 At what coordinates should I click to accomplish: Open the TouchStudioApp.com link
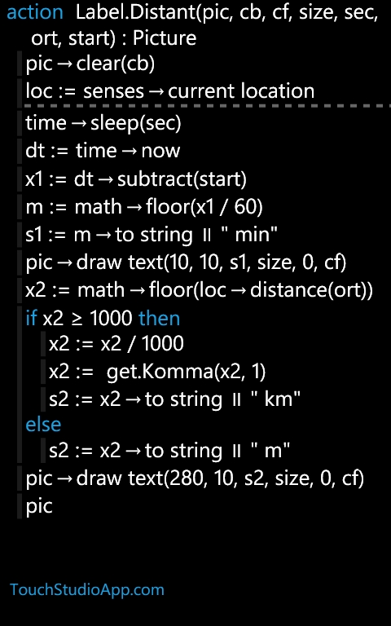point(87,589)
